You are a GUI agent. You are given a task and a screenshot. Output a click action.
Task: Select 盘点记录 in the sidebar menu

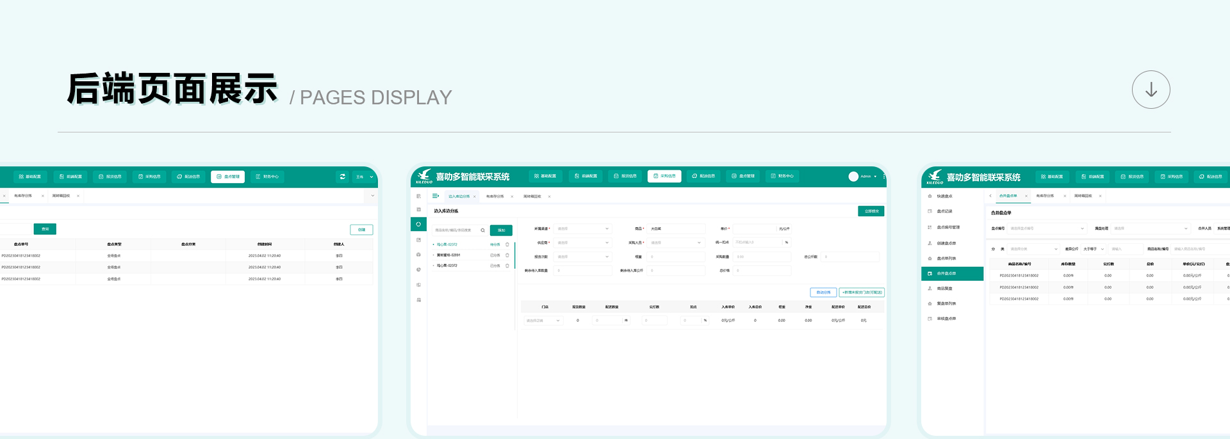(944, 211)
